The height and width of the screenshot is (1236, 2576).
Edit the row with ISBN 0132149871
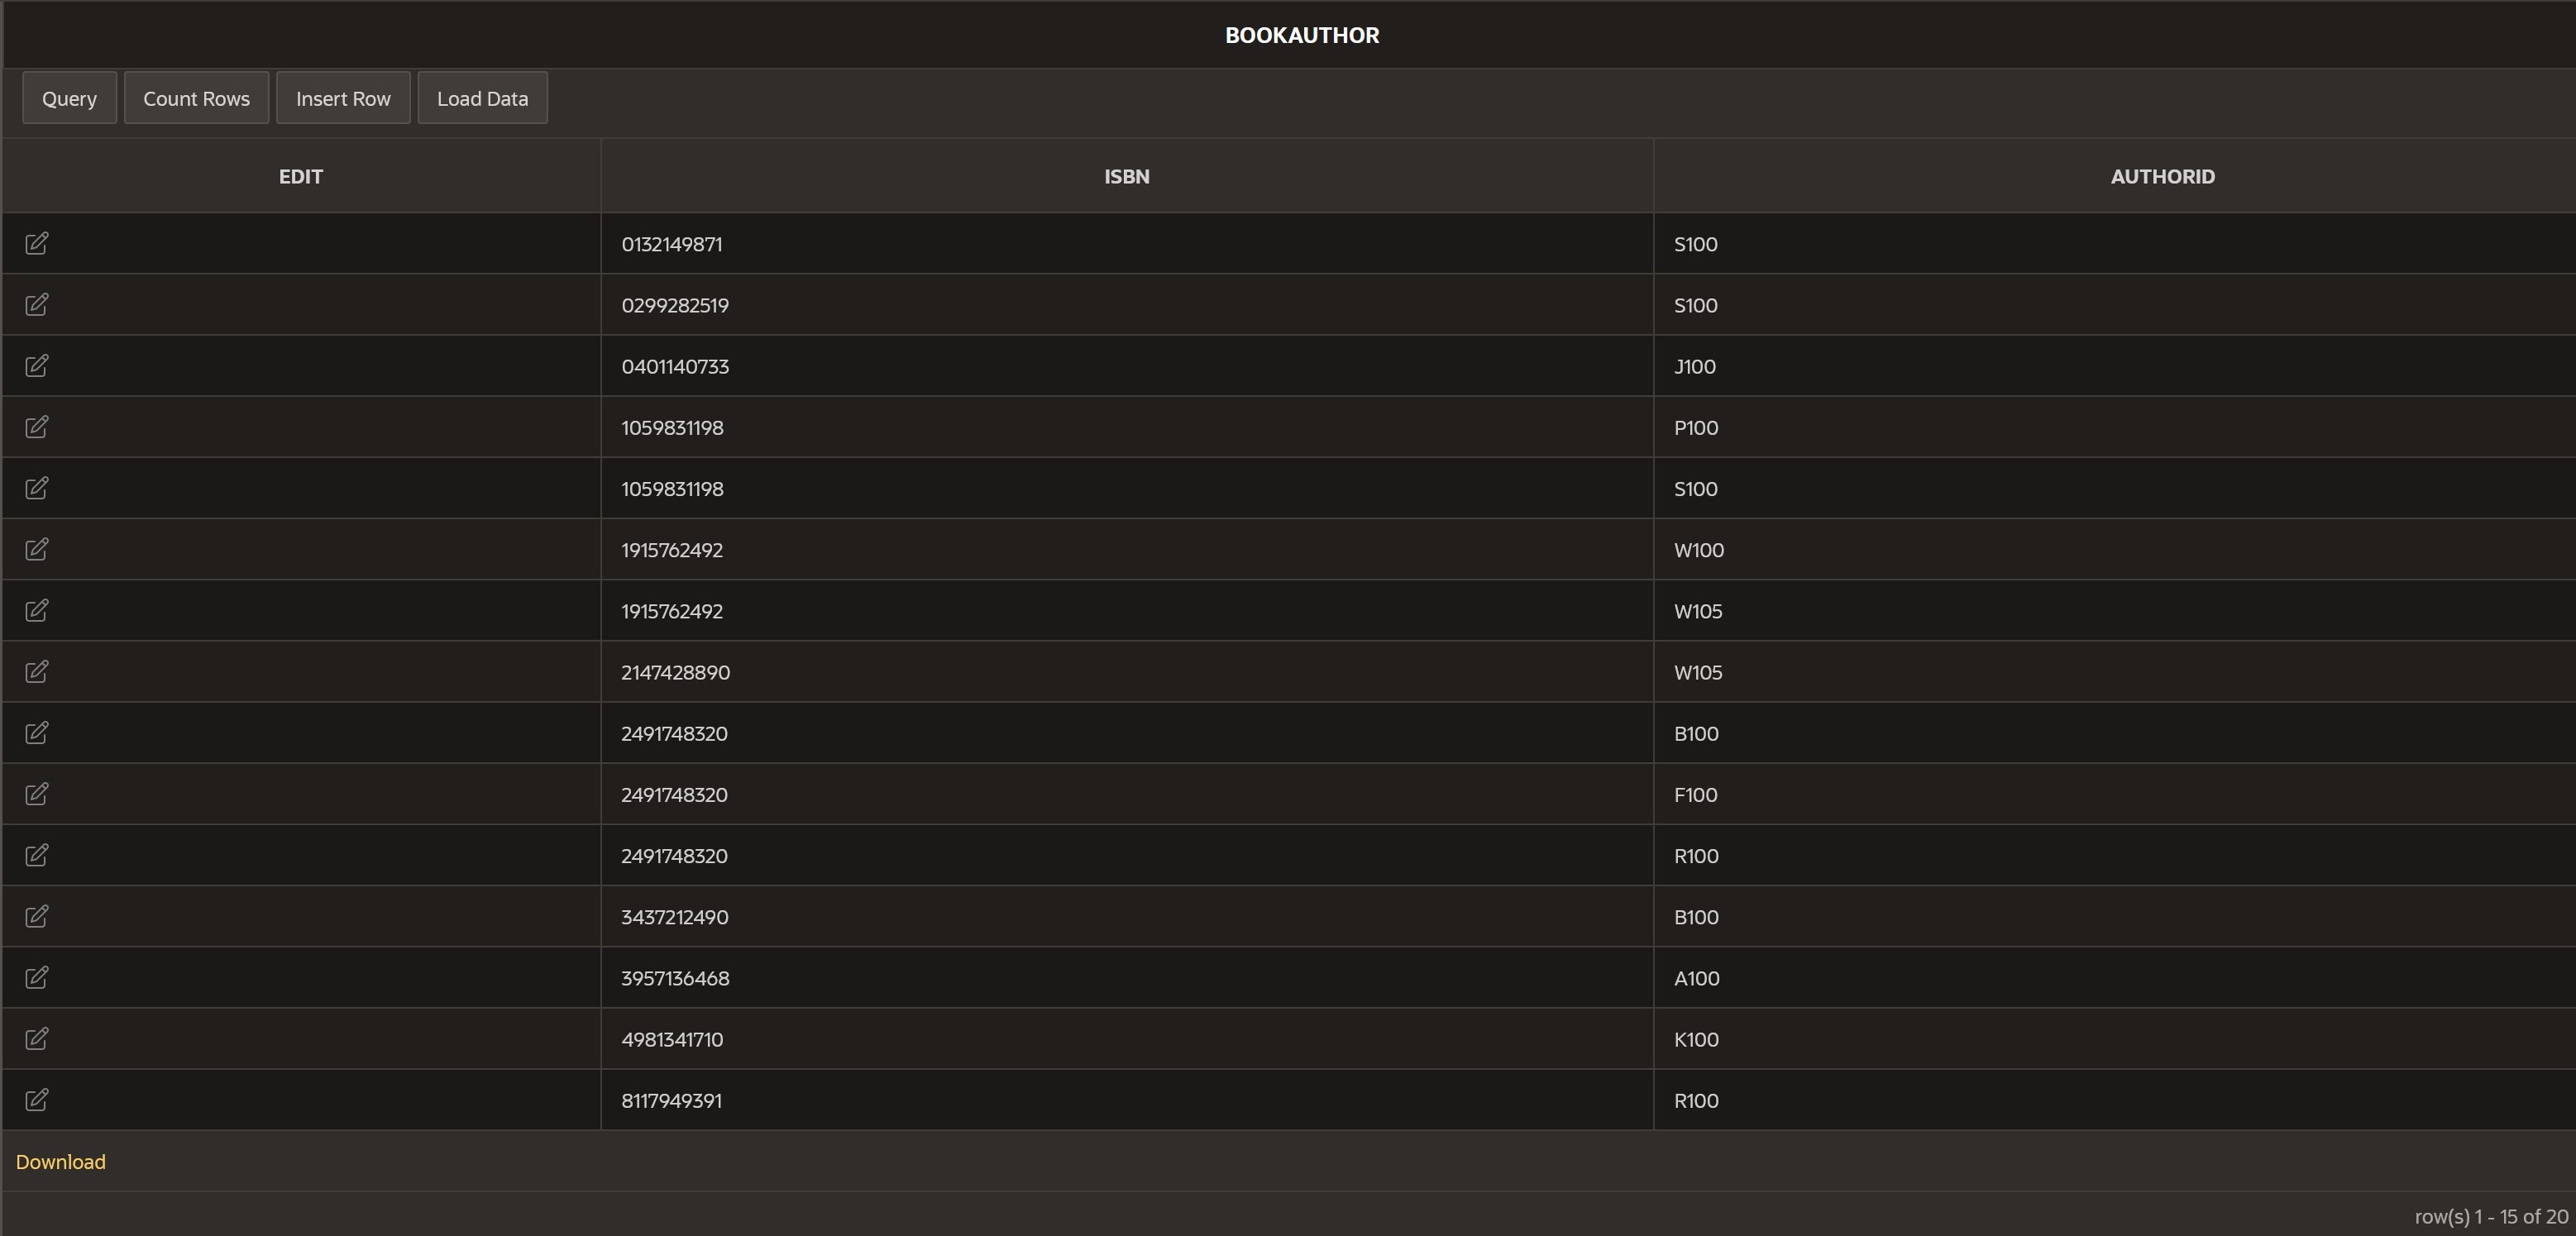point(37,244)
